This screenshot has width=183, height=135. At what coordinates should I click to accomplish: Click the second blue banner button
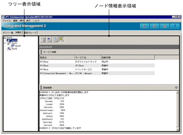point(155,26)
